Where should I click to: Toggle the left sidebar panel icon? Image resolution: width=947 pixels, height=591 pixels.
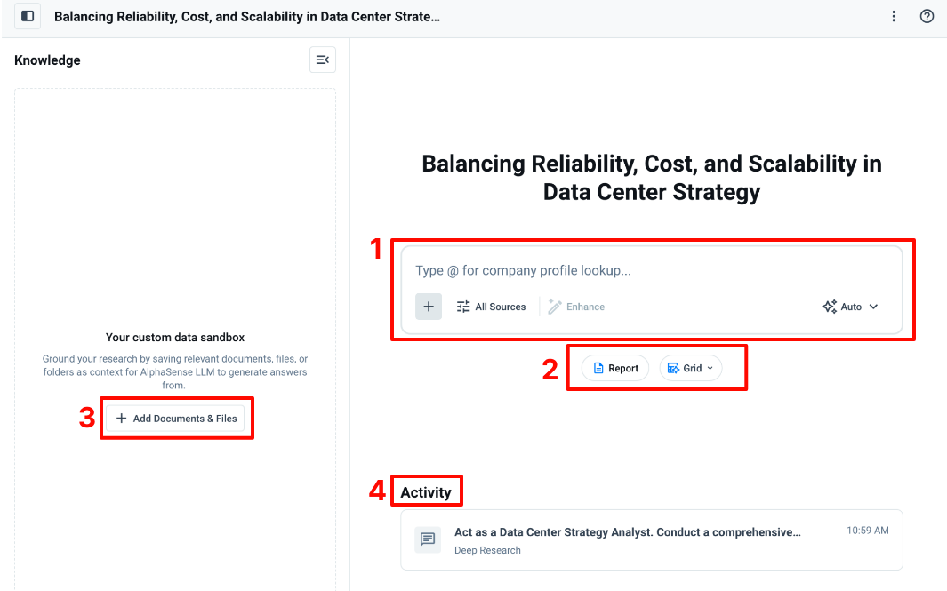[x=28, y=16]
